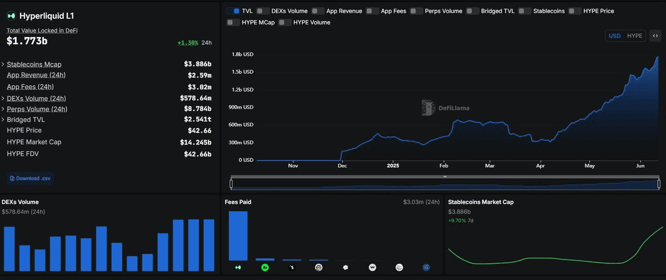
Task: Click the $42.66 HYPE Price value
Action: coord(199,131)
